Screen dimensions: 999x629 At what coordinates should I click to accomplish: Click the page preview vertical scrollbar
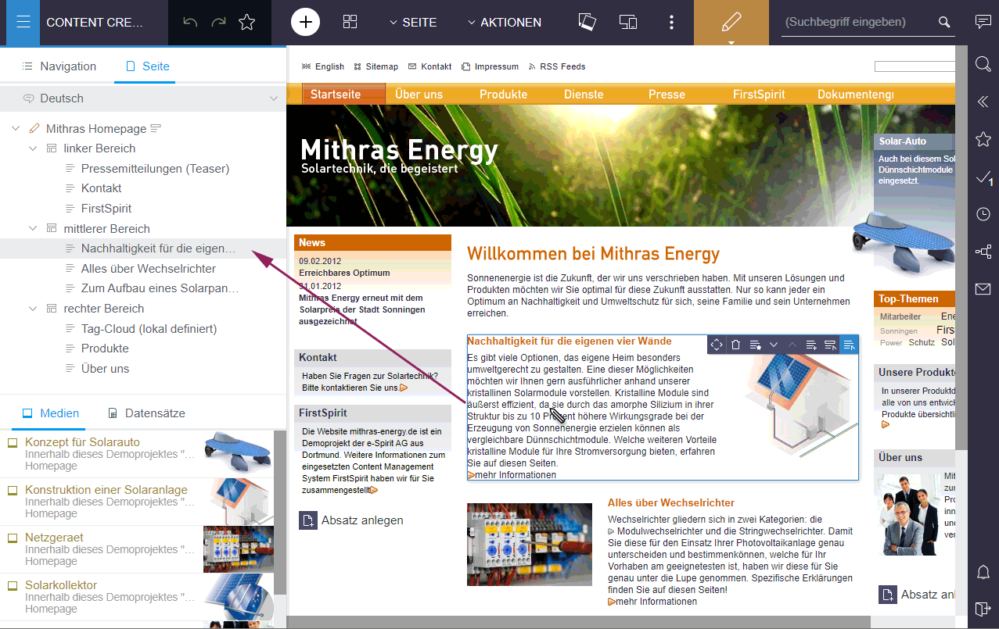pyautogui.click(x=961, y=246)
